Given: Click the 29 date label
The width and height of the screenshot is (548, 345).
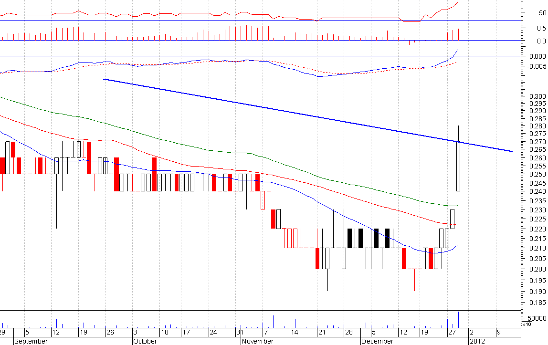Looking at the screenshot, I should (x=2, y=332).
